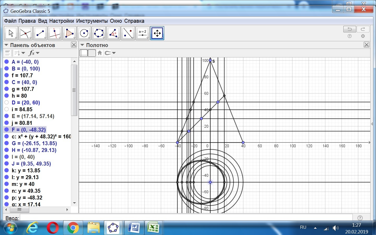Toggle visibility of segment i = 84.85
The image size is (376, 235).
(x=7, y=109)
